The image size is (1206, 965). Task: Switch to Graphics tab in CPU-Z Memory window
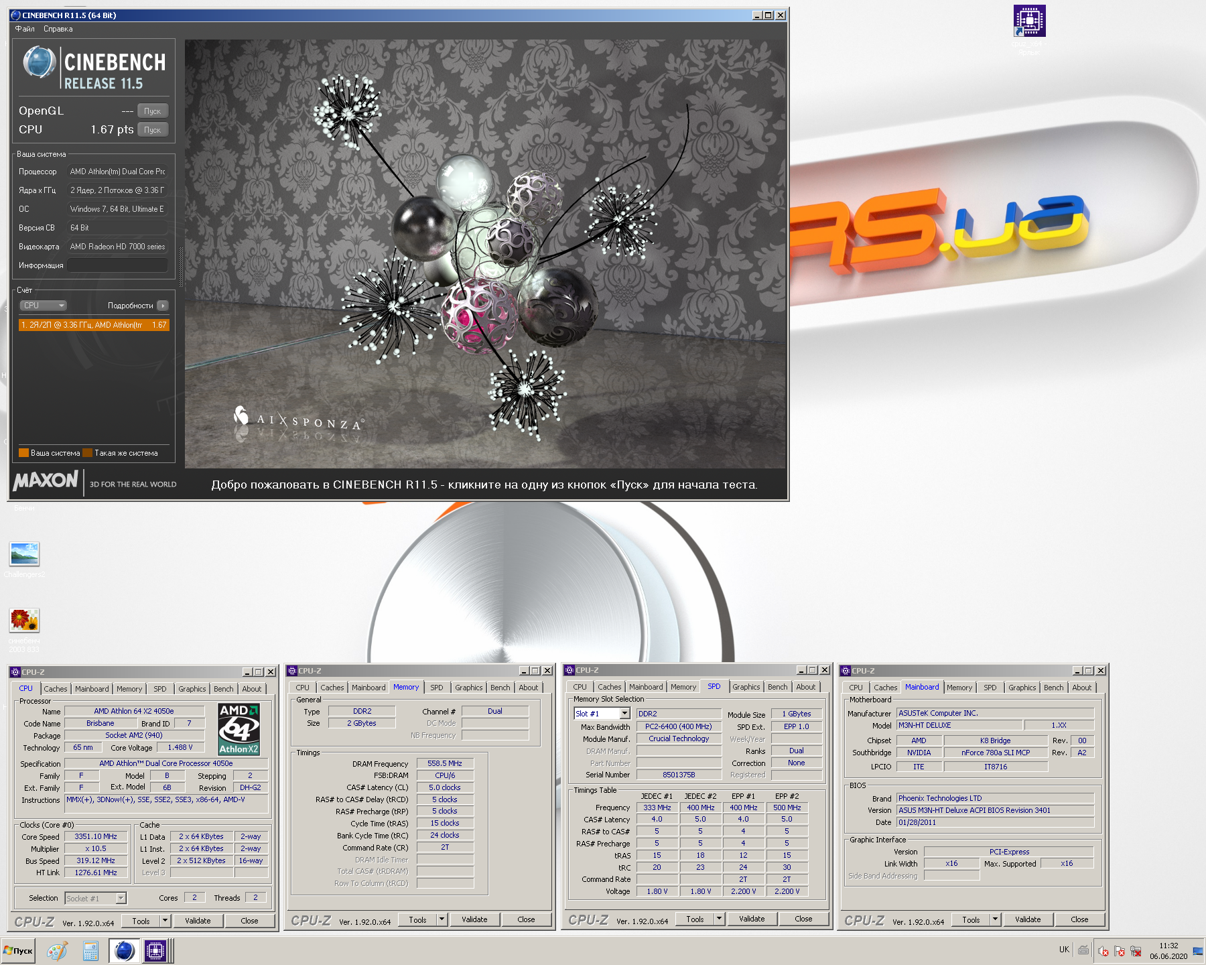pyautogui.click(x=469, y=688)
